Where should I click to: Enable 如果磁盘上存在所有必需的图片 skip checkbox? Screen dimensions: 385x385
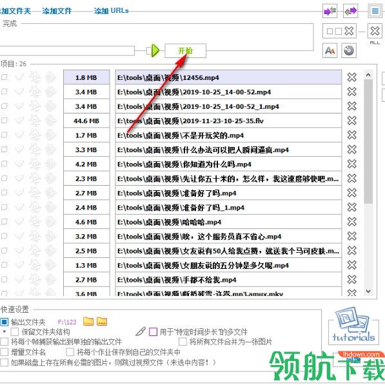coord(5,362)
